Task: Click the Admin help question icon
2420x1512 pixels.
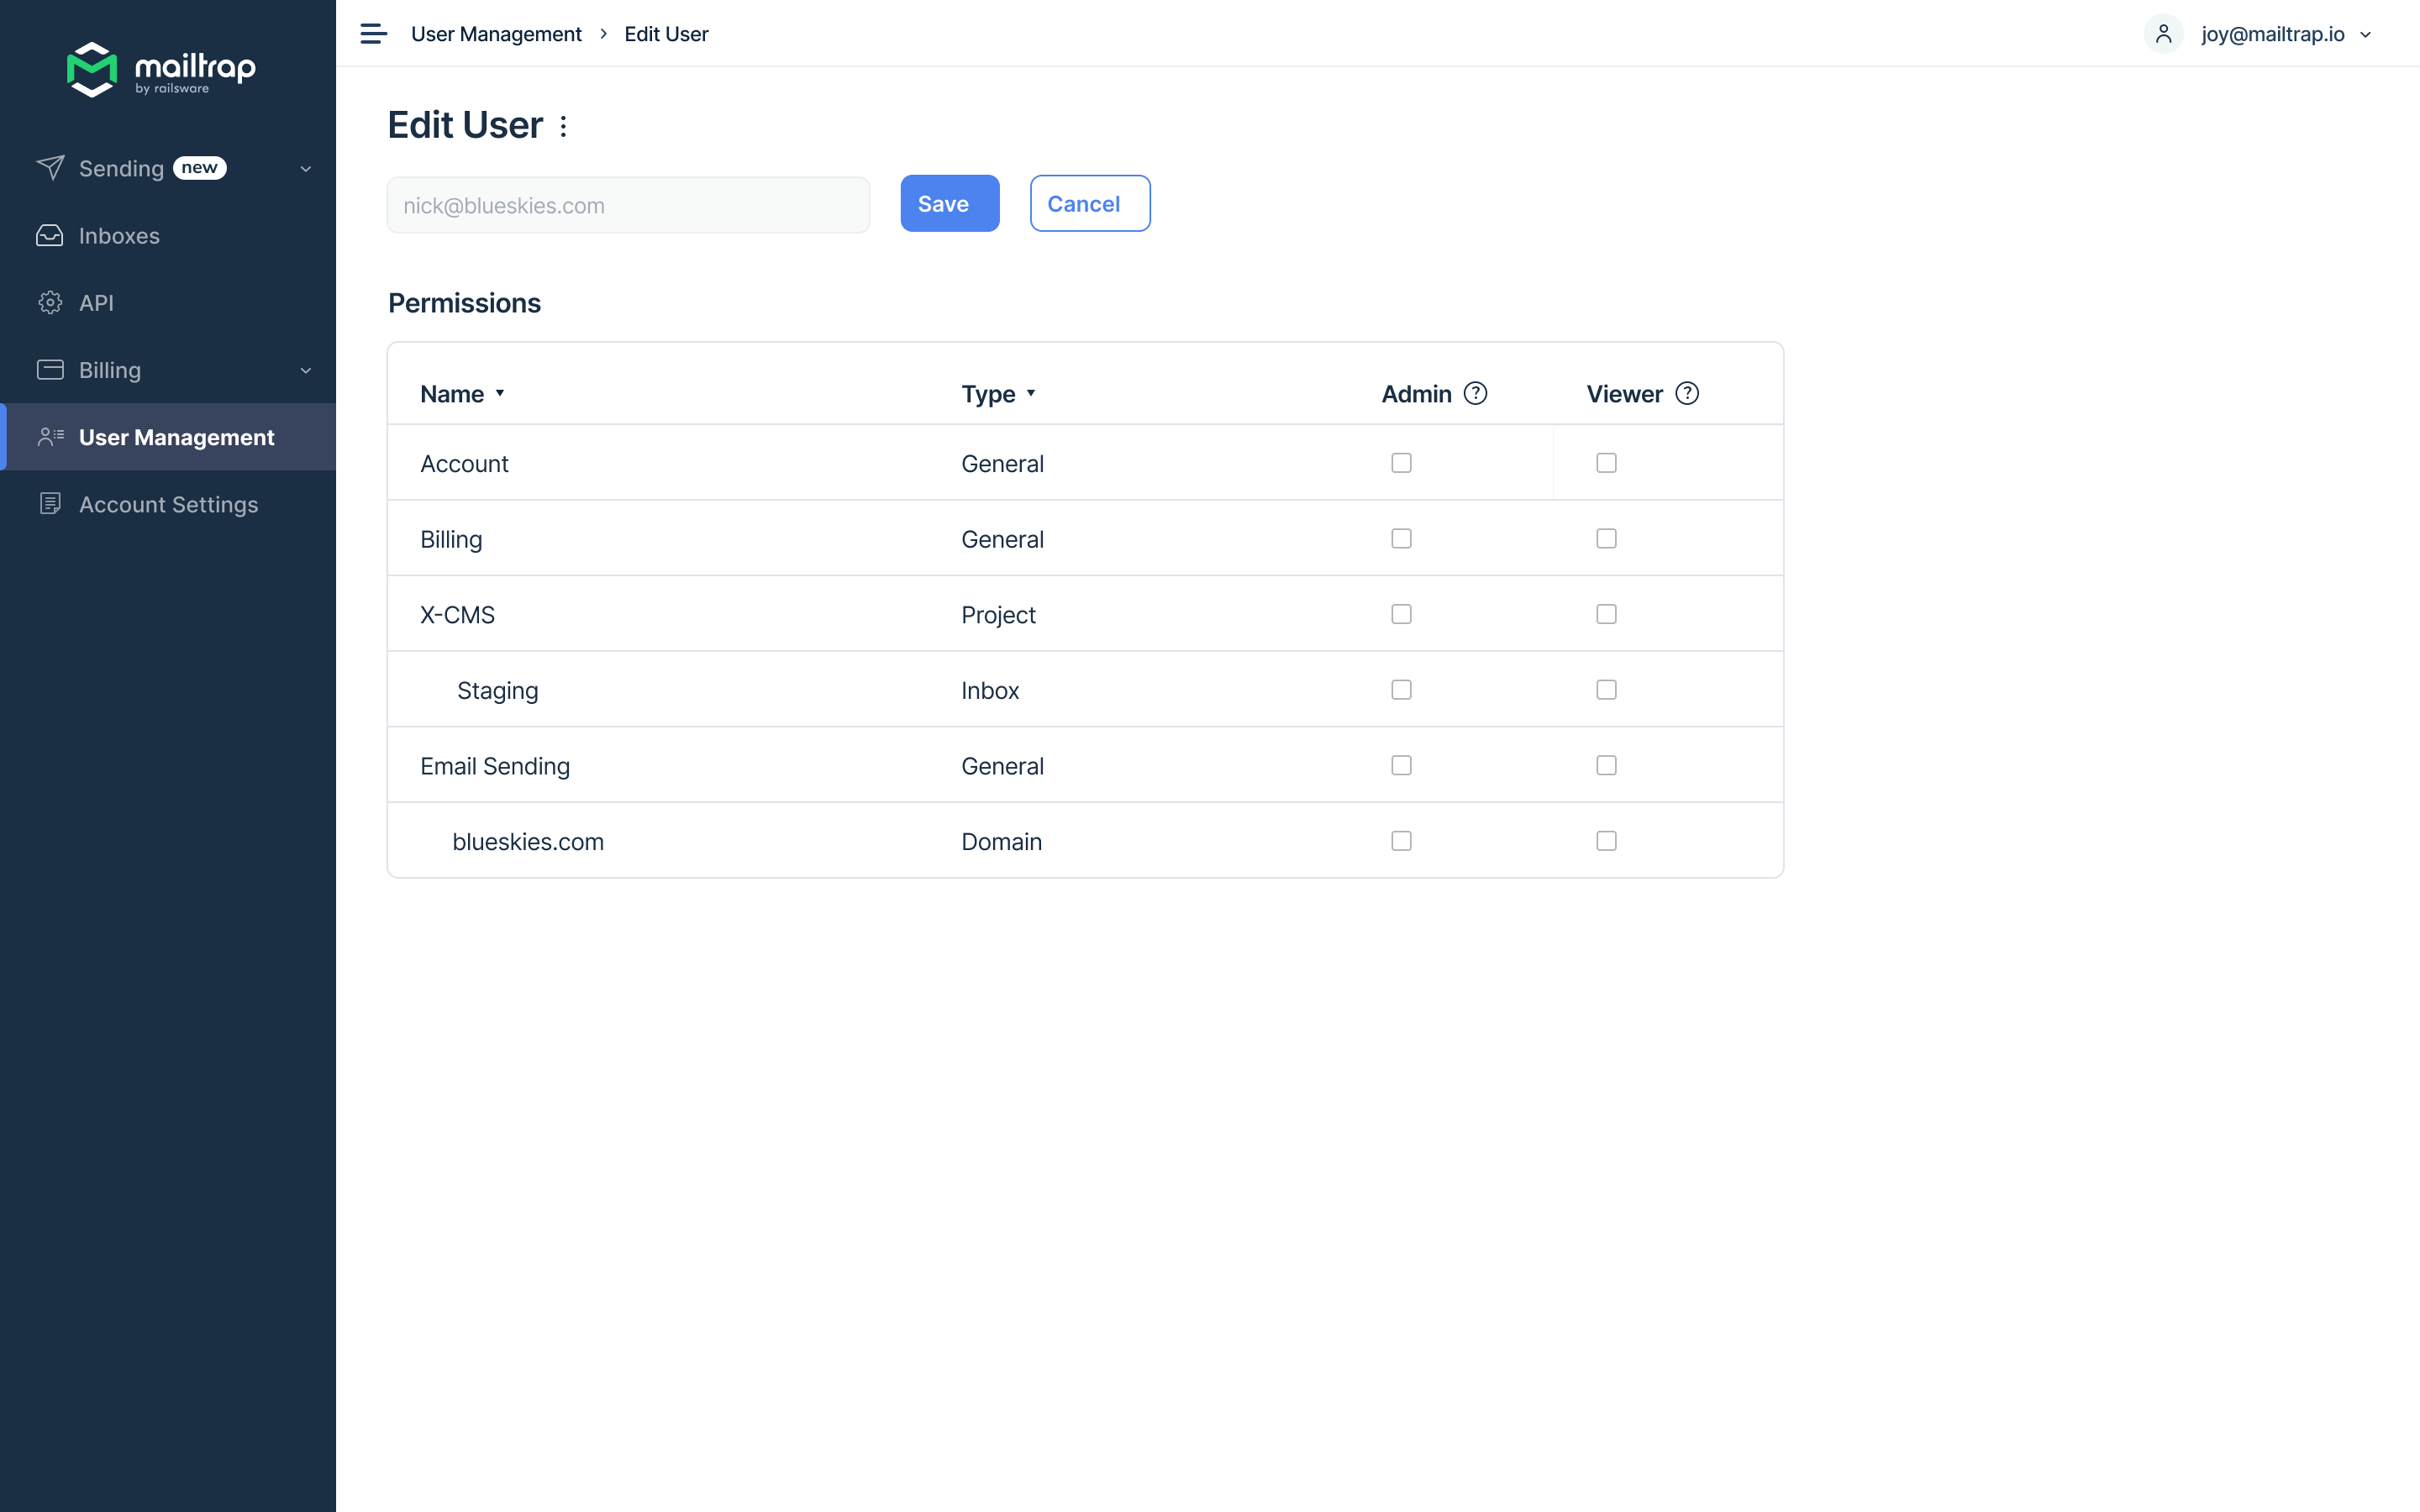Action: [x=1475, y=393]
